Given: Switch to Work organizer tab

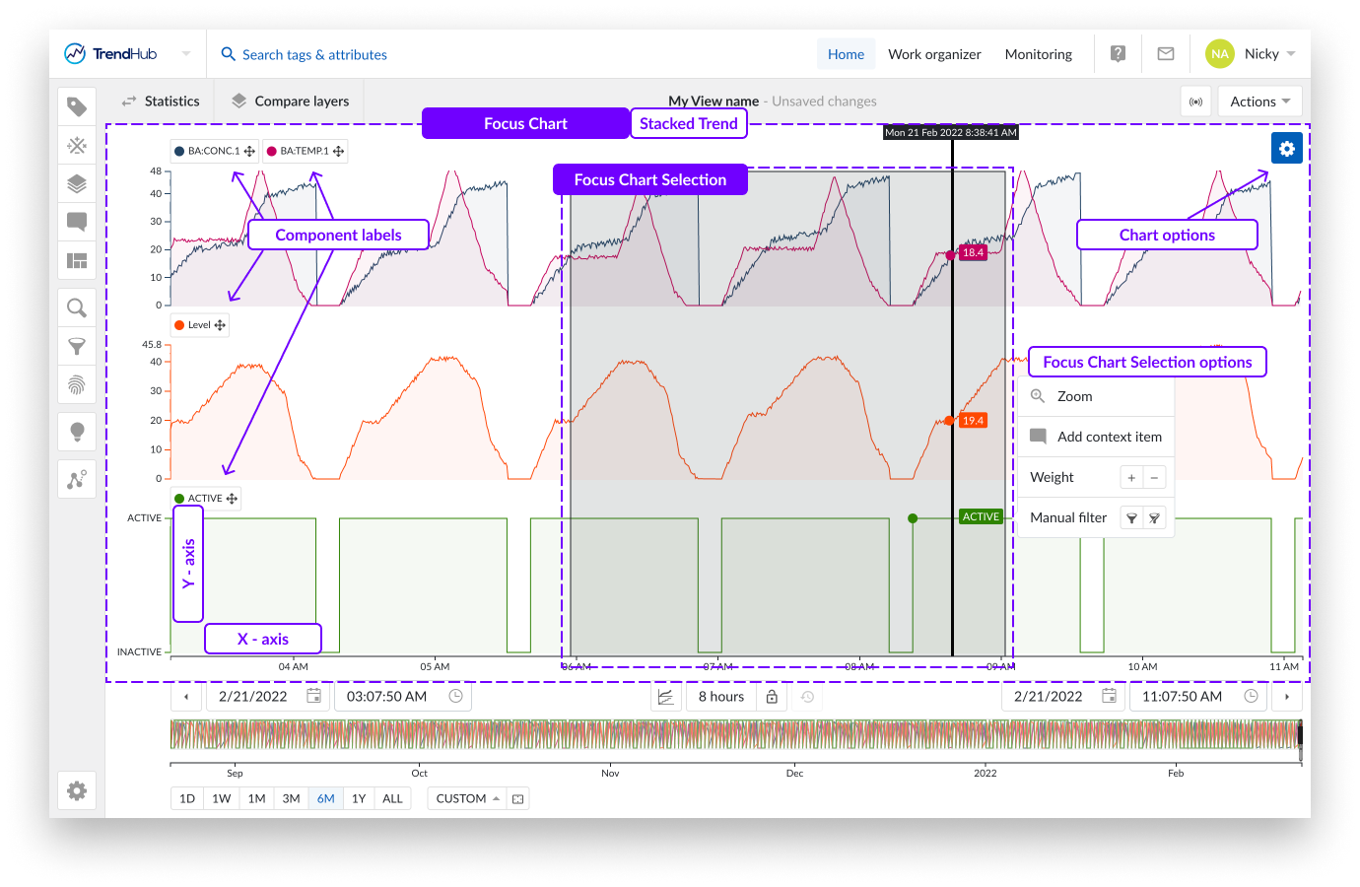Looking at the screenshot, I should [x=933, y=54].
